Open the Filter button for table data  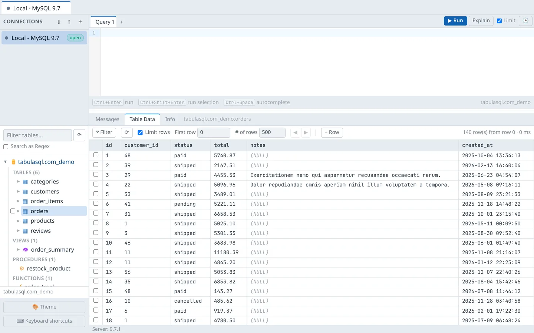pos(104,132)
